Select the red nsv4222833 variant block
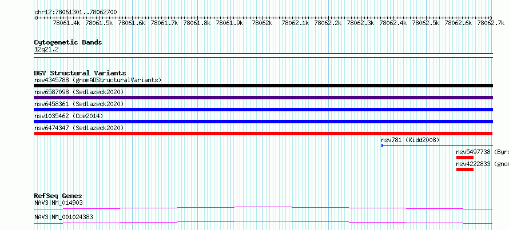Viewport: 509px width, 230px height. [x=465, y=170]
